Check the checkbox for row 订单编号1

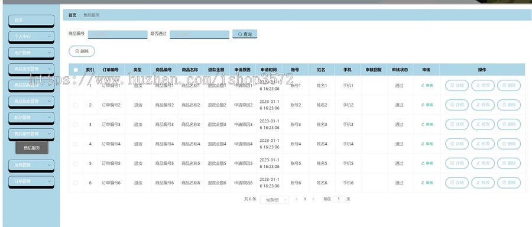point(75,86)
